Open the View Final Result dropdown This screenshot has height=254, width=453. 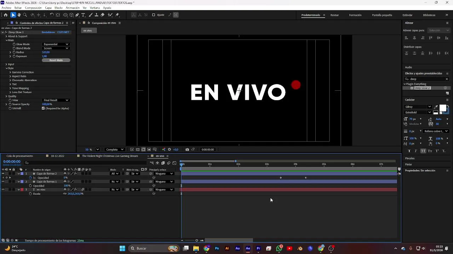(x=56, y=100)
